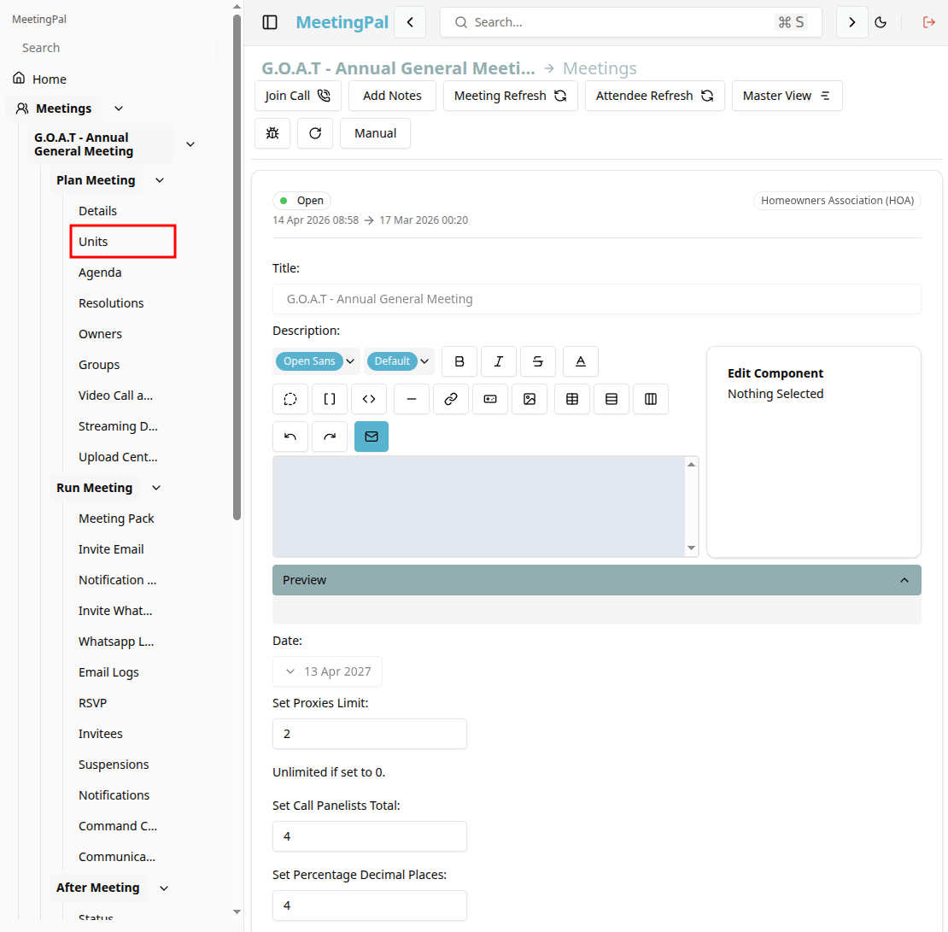Click the red logout icon
Screen dimensions: 948x932
(x=928, y=22)
